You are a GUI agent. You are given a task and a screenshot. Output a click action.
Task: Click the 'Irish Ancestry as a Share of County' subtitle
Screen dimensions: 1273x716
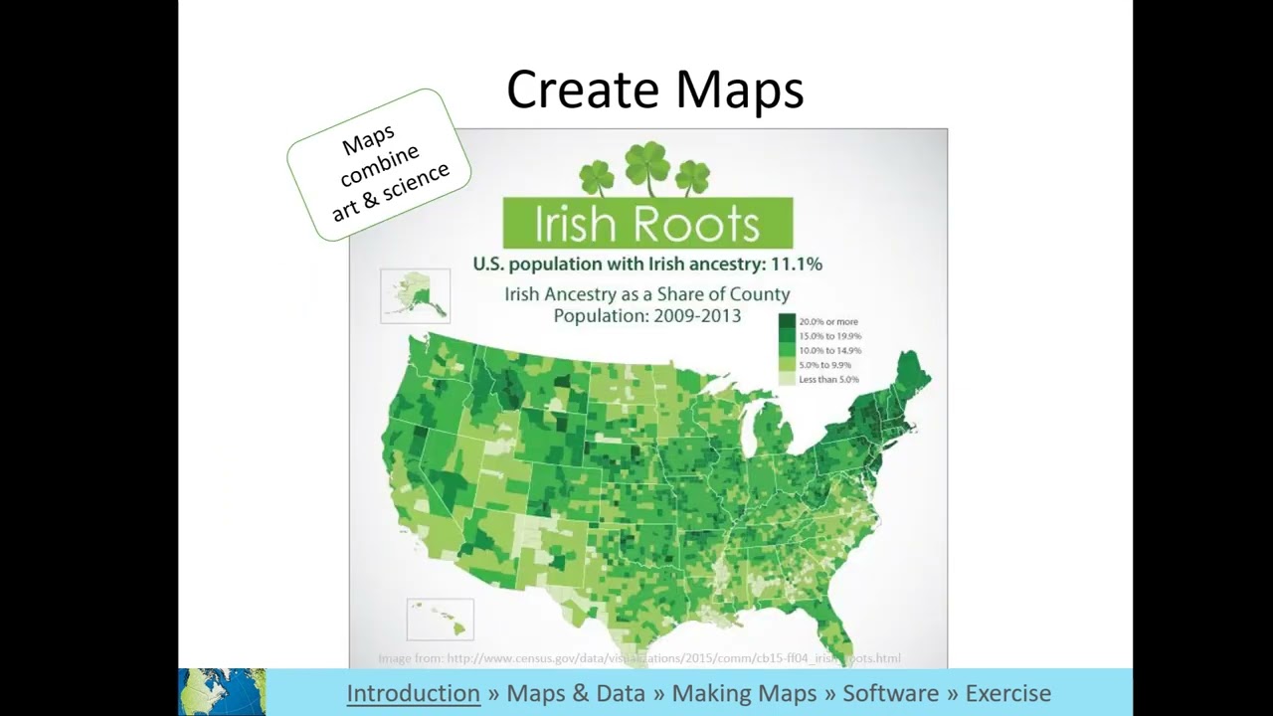click(647, 294)
